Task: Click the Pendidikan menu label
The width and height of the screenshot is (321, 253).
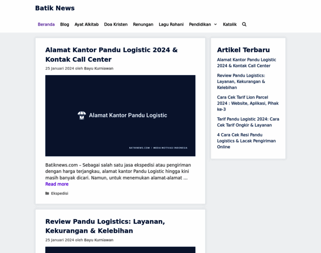Action: [x=200, y=24]
